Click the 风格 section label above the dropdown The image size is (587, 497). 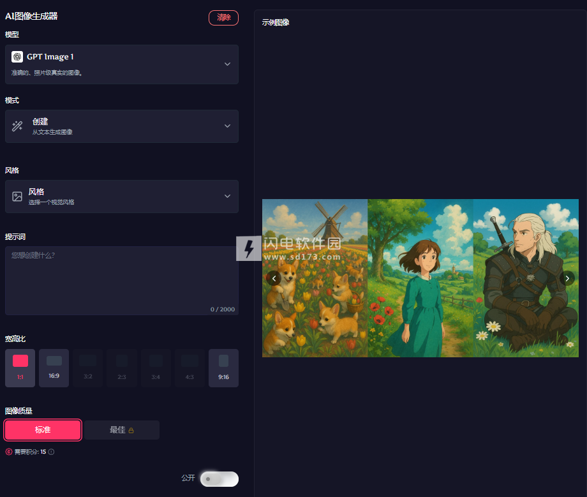tap(12, 170)
